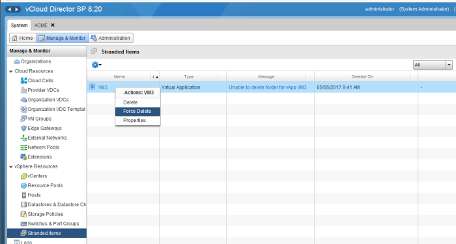Close the ACME tab
456x244 pixels.
click(x=53, y=25)
